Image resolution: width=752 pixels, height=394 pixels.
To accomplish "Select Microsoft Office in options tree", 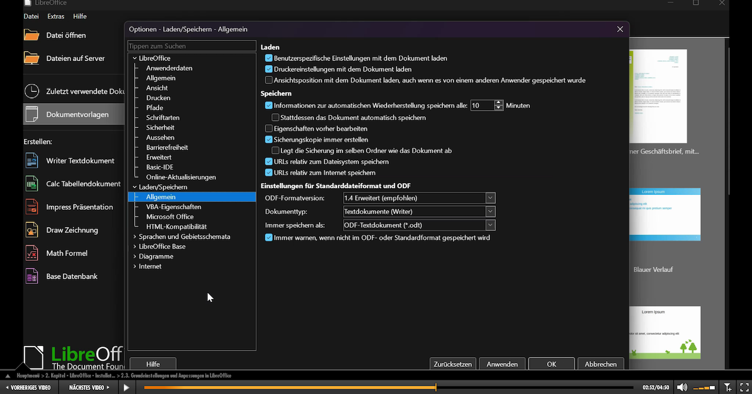I will tap(170, 216).
